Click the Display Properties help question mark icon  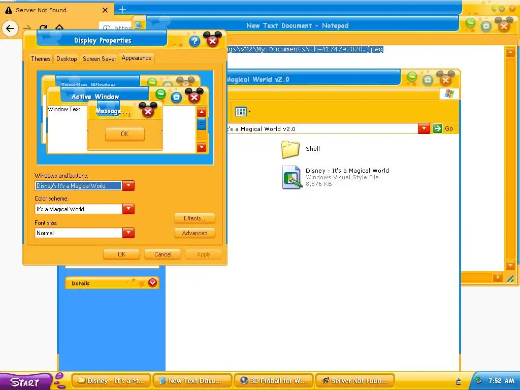coord(194,41)
